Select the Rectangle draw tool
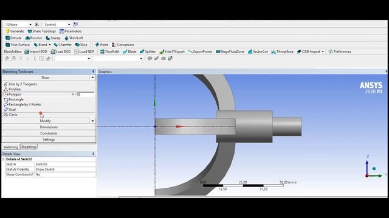The image size is (389, 218). point(14,99)
